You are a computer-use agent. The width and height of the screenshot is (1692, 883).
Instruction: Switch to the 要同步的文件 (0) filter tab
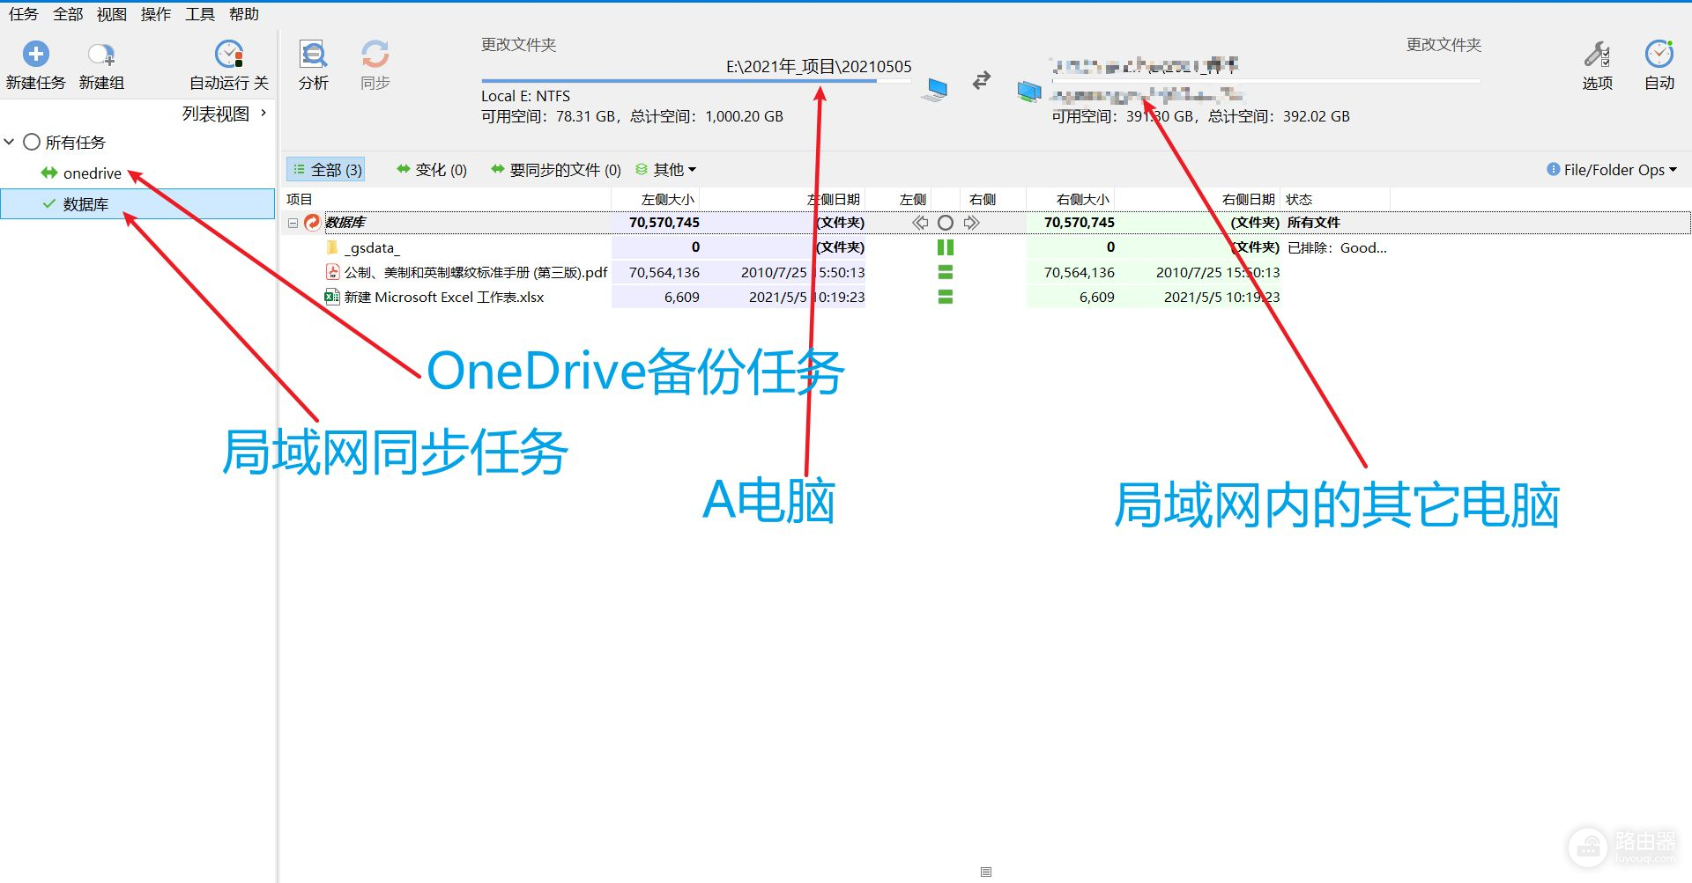pyautogui.click(x=556, y=170)
